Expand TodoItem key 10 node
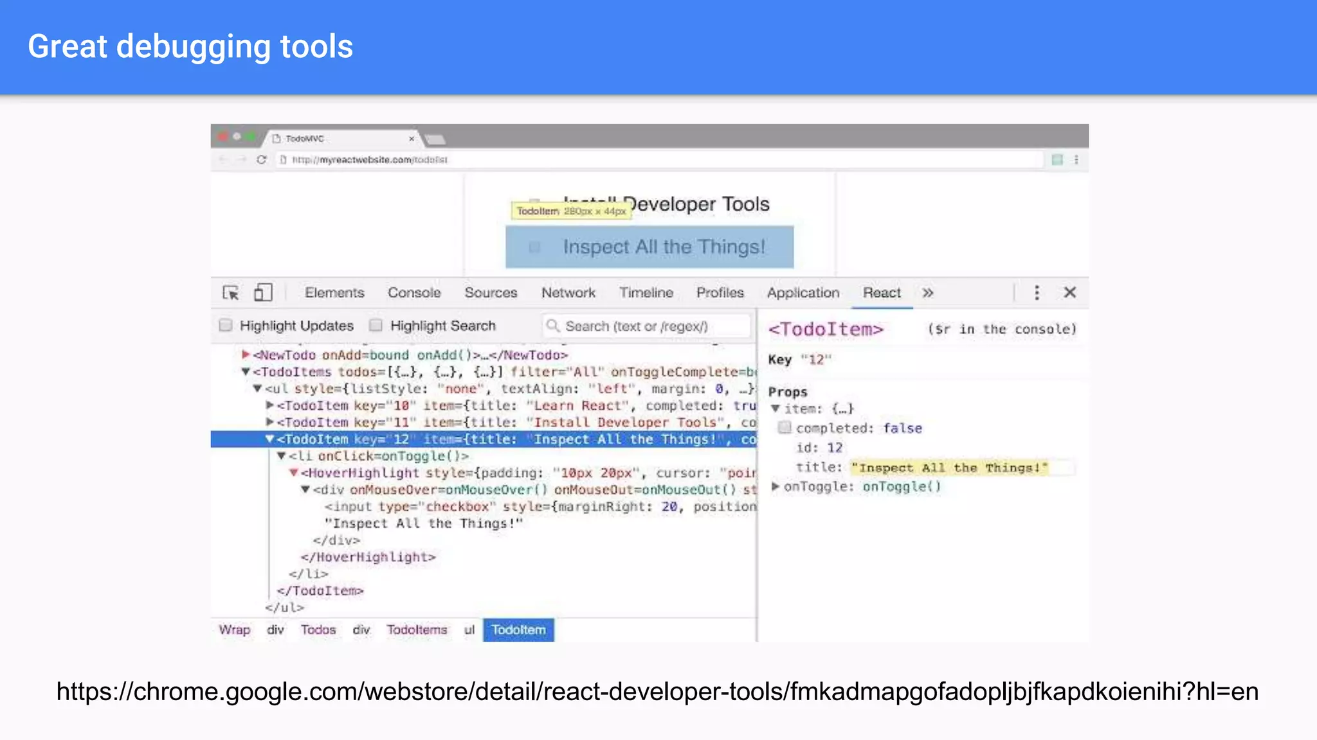 tap(270, 405)
